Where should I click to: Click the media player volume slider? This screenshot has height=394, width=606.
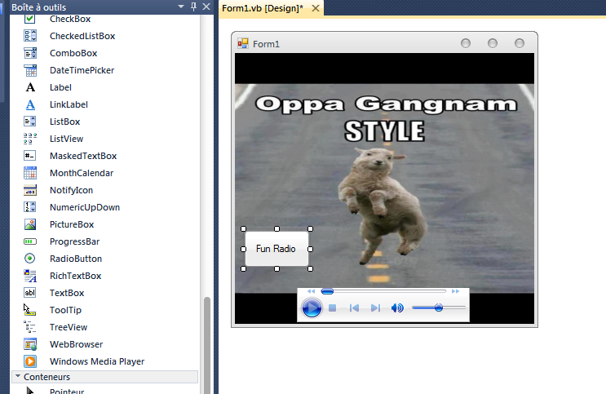(439, 308)
